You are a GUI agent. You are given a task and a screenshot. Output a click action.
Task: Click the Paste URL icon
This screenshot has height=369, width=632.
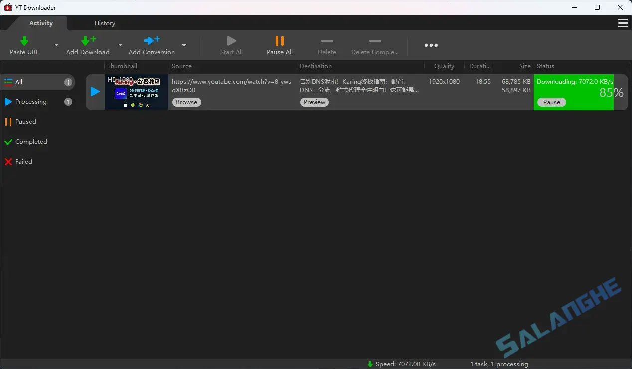[24, 41]
